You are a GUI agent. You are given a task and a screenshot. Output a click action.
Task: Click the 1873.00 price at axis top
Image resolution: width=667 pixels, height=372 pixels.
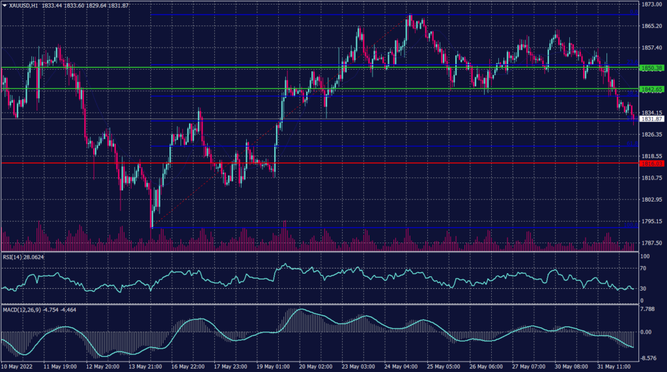[651, 4]
